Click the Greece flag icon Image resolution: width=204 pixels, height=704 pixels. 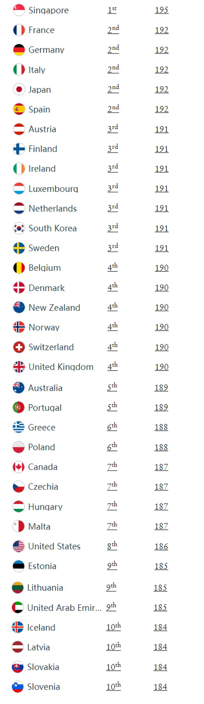pyautogui.click(x=19, y=427)
